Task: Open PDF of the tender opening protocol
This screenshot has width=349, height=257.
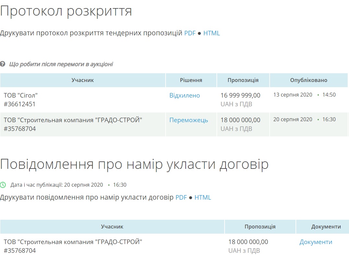Action: (x=190, y=33)
